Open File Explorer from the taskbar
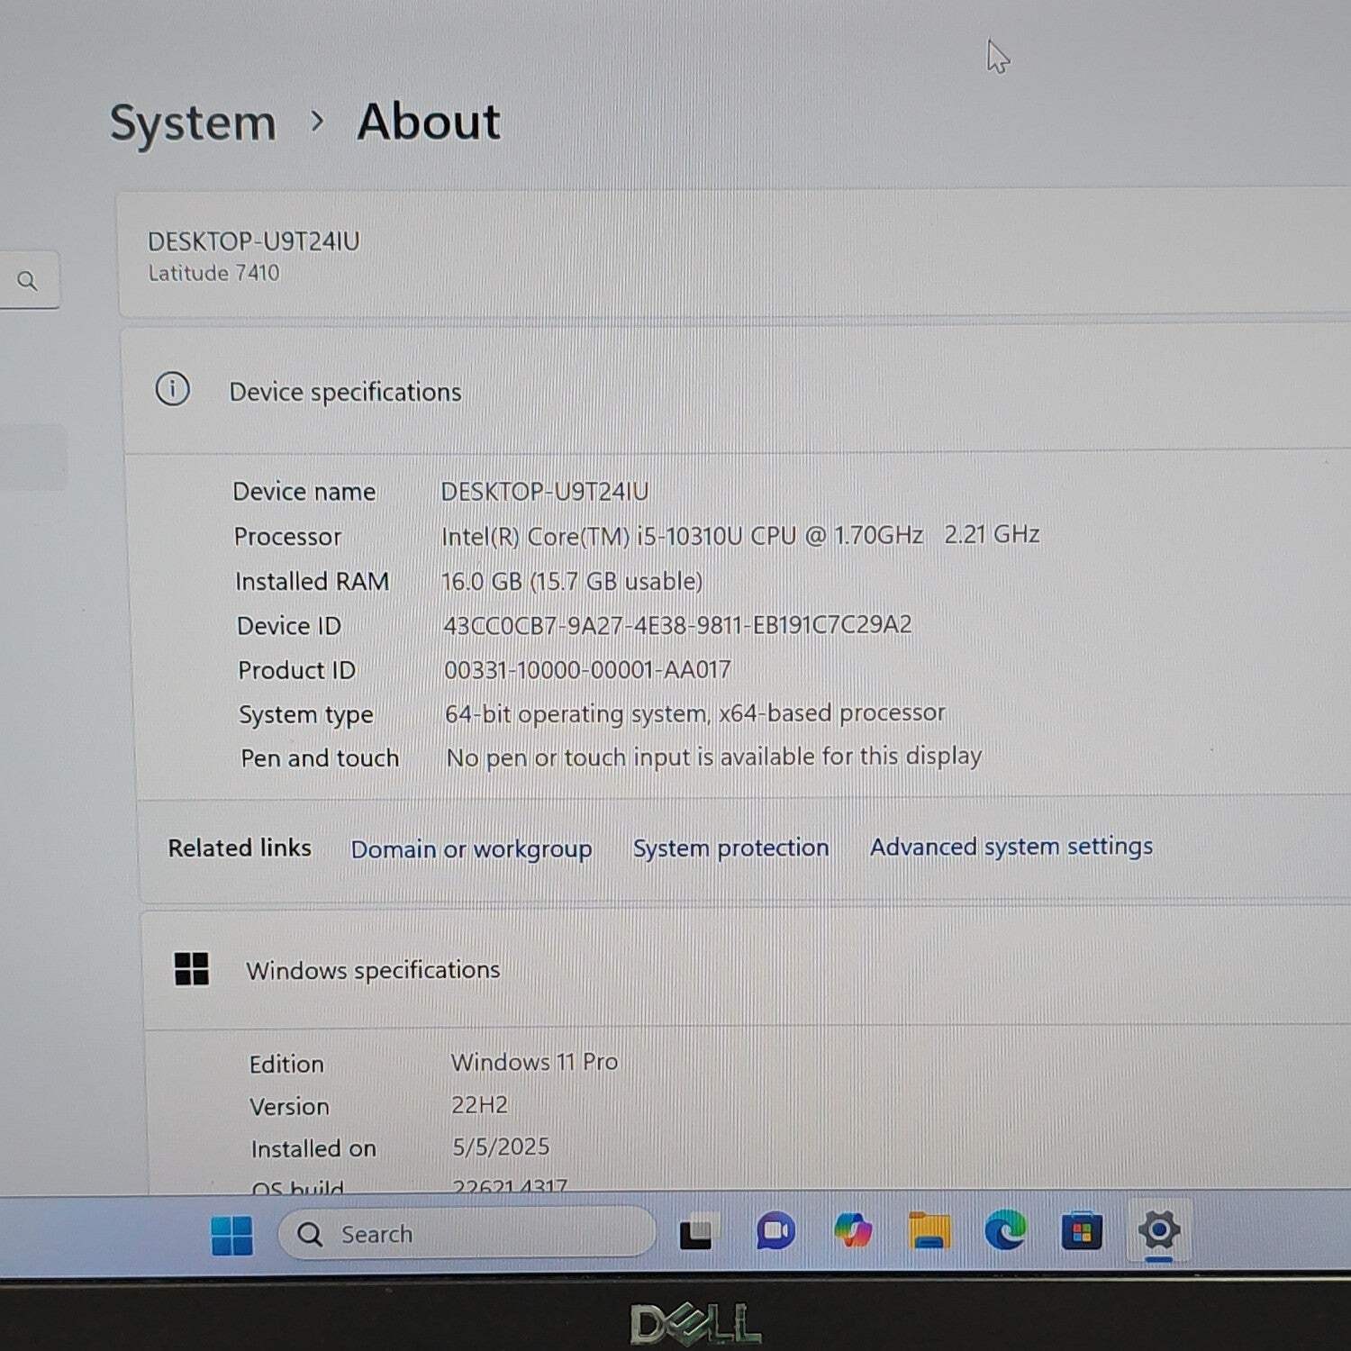 click(929, 1229)
